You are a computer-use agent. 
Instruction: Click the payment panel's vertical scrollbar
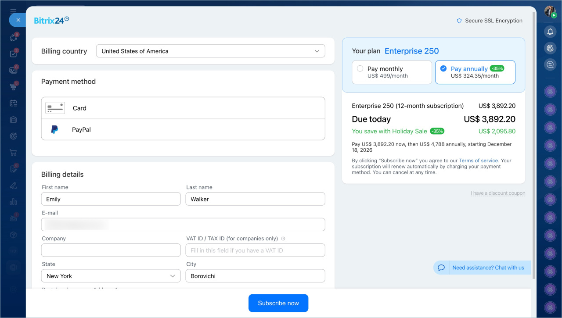534,145
